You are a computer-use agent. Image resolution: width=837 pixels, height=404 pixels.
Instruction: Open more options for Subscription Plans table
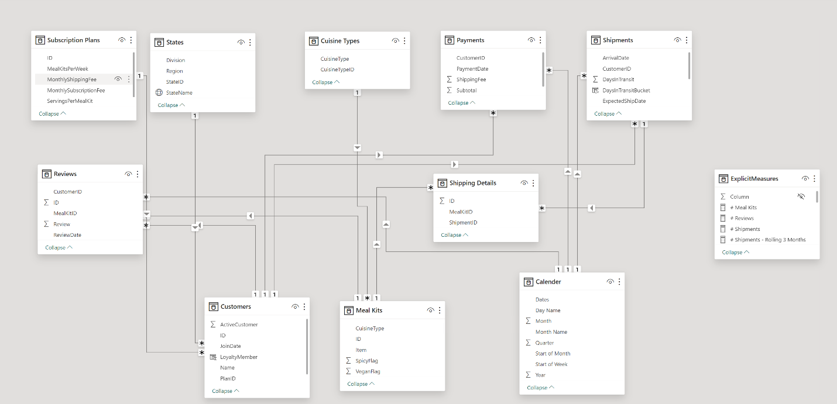[x=131, y=40]
